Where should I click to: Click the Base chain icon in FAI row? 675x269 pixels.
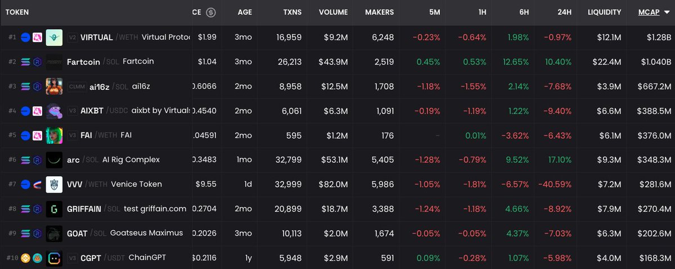tap(25, 135)
